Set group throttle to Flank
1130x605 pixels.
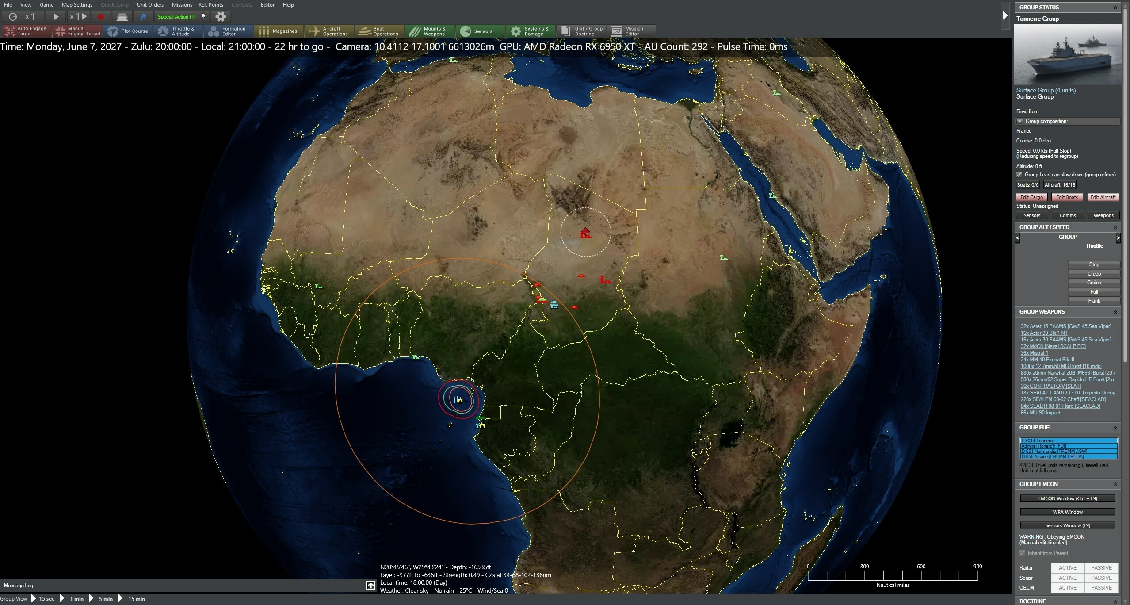[x=1093, y=300]
